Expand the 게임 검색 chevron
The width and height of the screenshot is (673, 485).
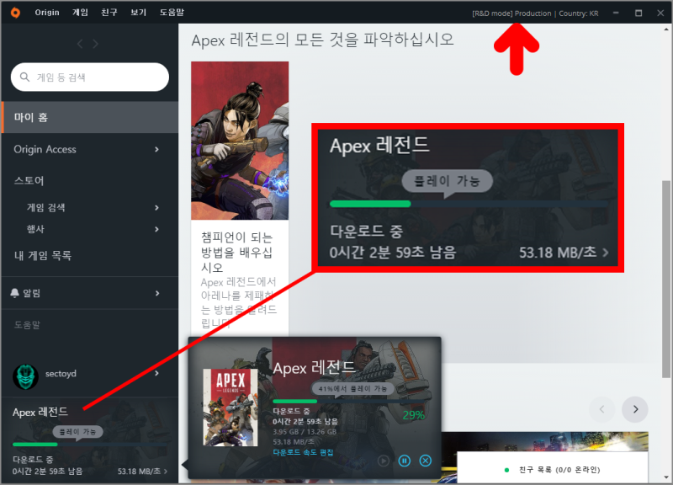(x=157, y=208)
